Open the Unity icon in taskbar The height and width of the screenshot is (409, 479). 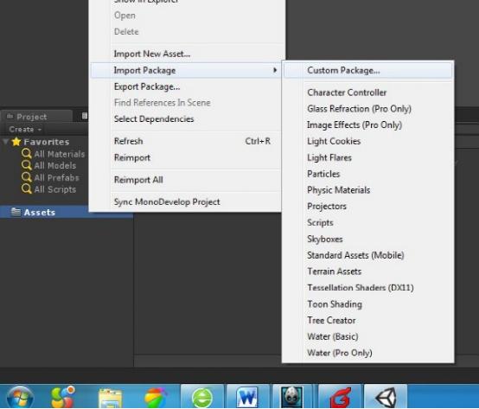386,397
